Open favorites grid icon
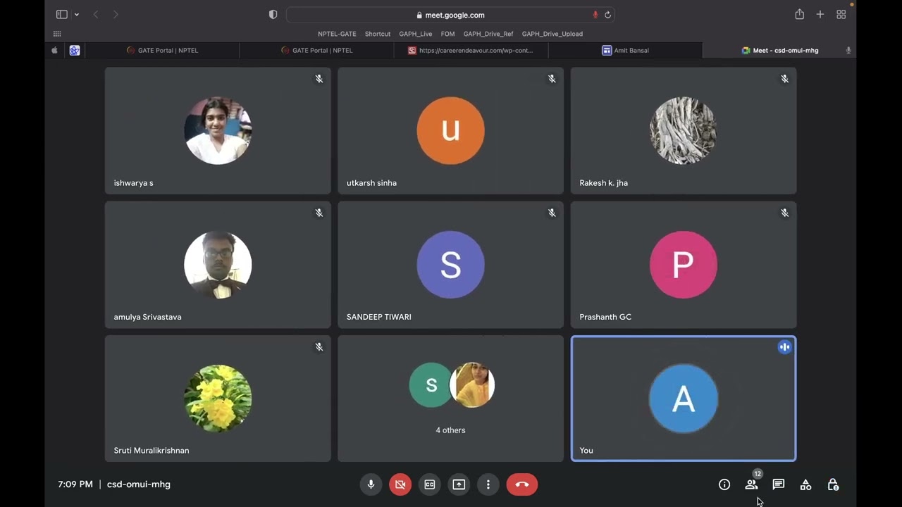This screenshot has height=507, width=902. click(57, 34)
